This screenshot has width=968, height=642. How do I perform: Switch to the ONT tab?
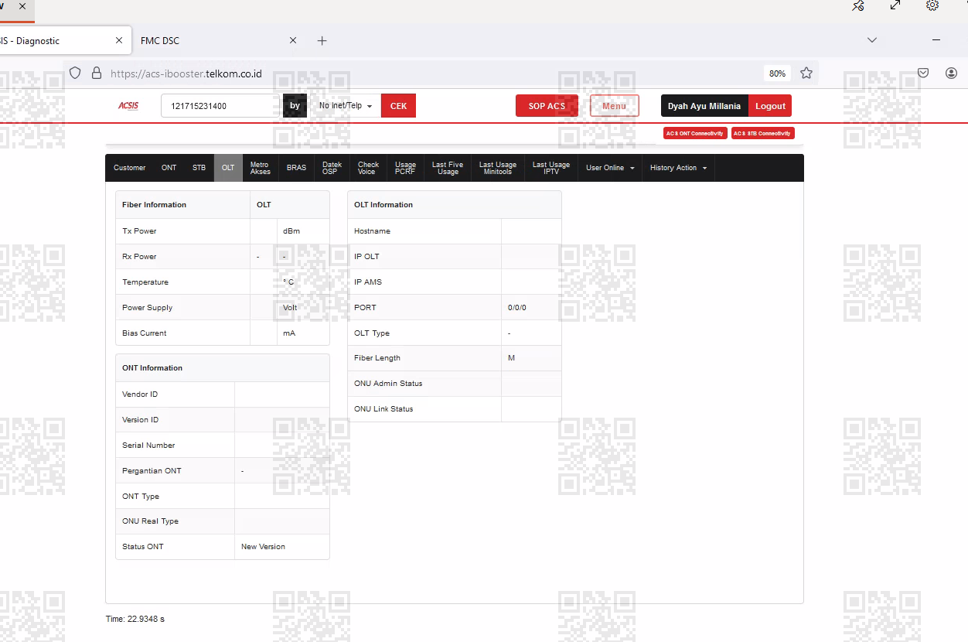169,168
